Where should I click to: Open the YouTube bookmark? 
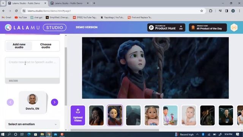[x=21, y=18]
